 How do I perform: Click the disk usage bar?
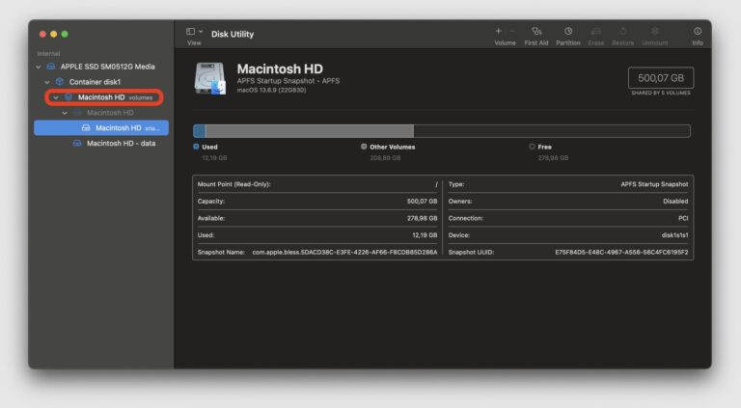(x=441, y=131)
